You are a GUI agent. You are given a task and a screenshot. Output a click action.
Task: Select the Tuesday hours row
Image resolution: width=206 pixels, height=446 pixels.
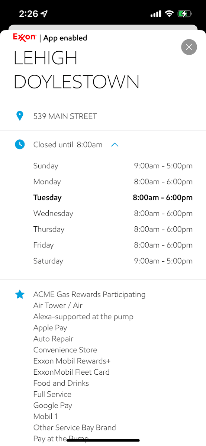click(x=113, y=197)
